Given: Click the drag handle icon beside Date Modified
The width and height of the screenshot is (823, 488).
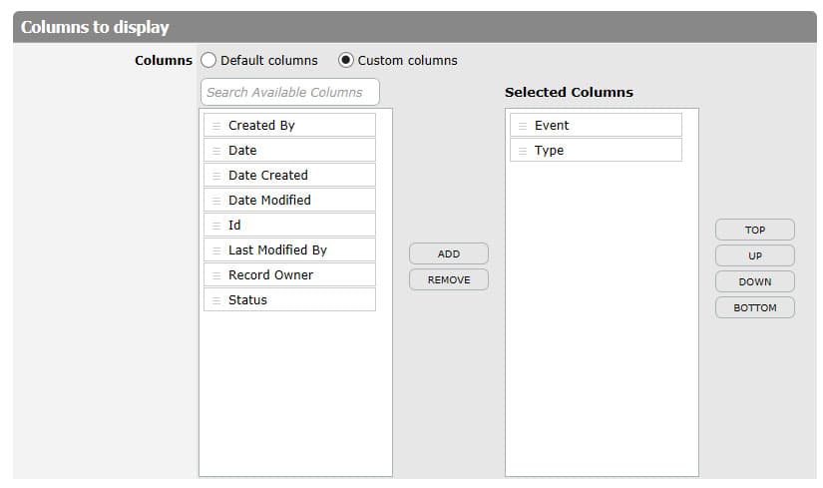Looking at the screenshot, I should 216,201.
